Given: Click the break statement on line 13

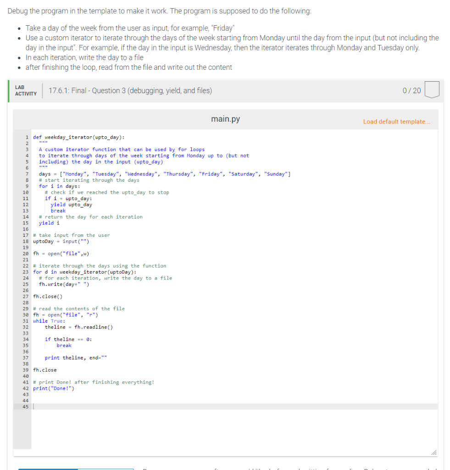Looking at the screenshot, I should [x=58, y=210].
